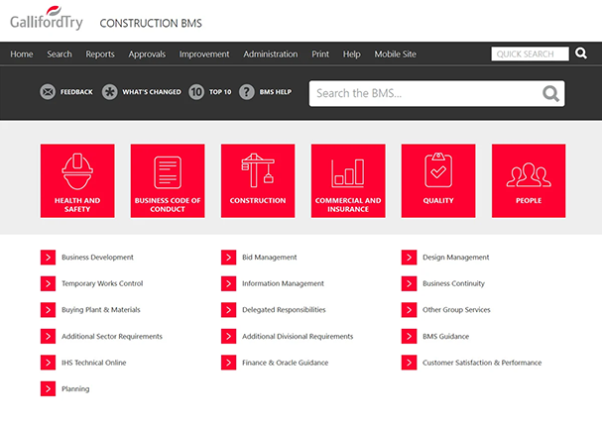The height and width of the screenshot is (424, 602).
Task: Select the Construction crane tile
Action: 258,180
